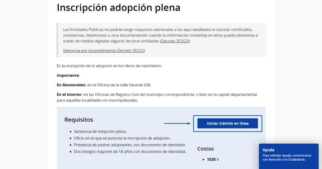Click the 'Inscripción adopción plena' page title
Image resolution: width=322 pixels, height=169 pixels.
(118, 8)
